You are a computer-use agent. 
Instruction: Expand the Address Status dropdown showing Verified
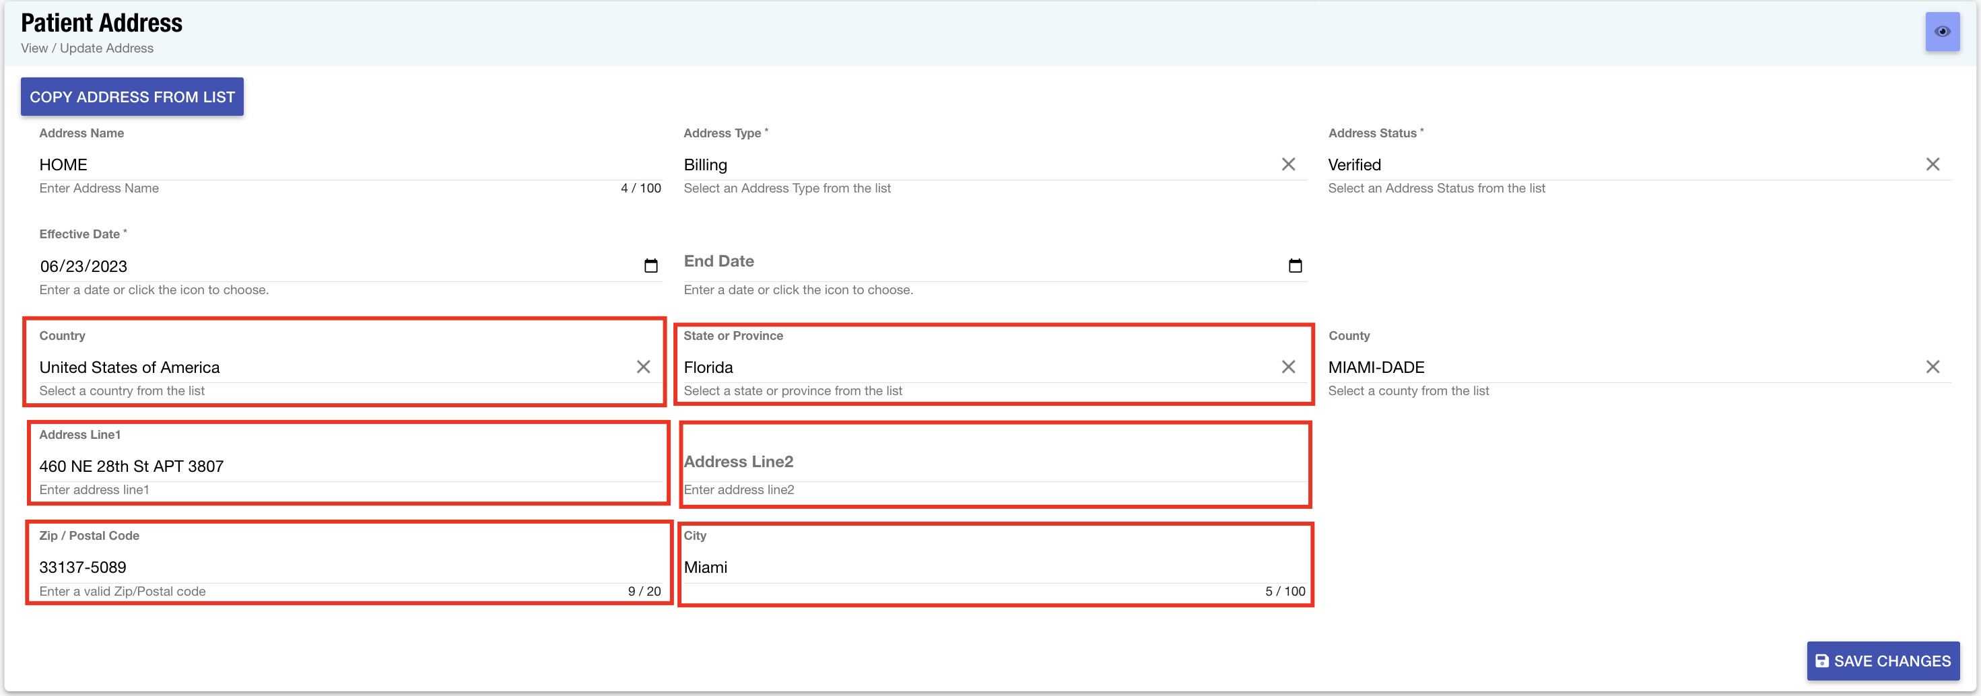(1615, 166)
